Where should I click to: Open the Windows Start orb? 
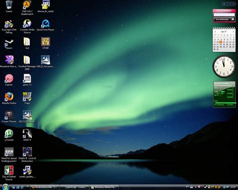(6, 187)
